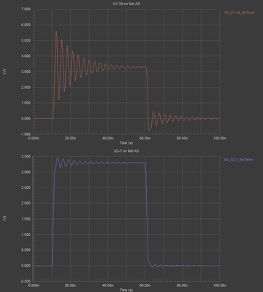Screen dimensions: 263x292
Task: Click the 40.00n tick on U1-34 time axis
Action: (107, 138)
